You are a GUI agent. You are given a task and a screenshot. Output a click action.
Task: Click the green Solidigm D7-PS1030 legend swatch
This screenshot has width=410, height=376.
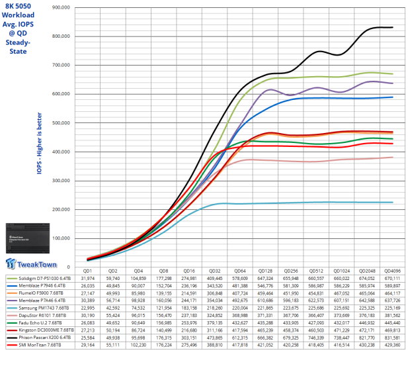pos(12,279)
